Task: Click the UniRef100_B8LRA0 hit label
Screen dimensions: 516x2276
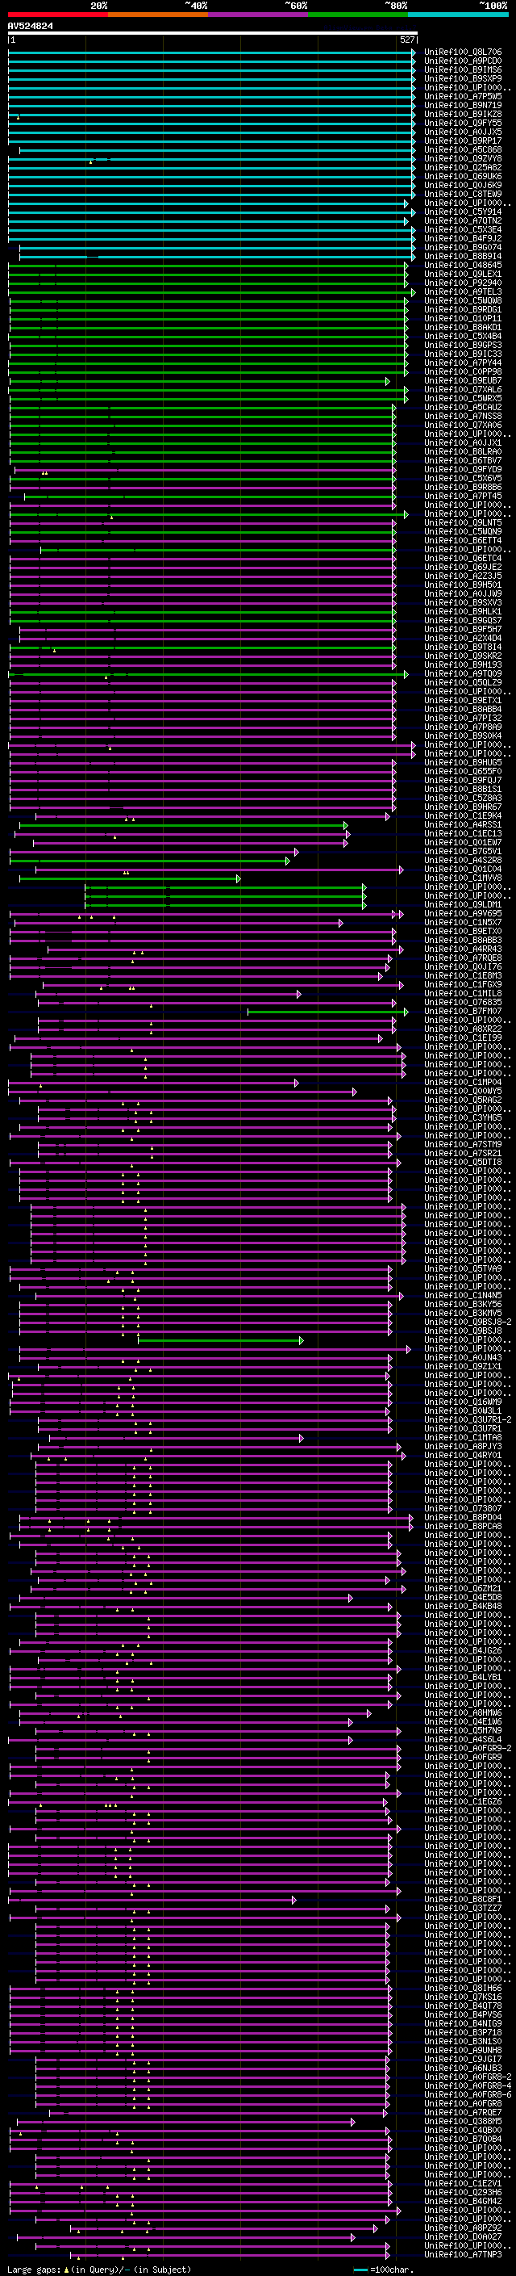Action: 463,451
